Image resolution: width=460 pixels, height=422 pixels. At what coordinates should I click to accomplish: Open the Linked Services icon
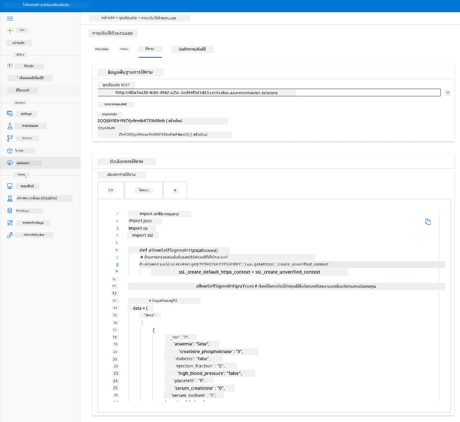point(10,235)
